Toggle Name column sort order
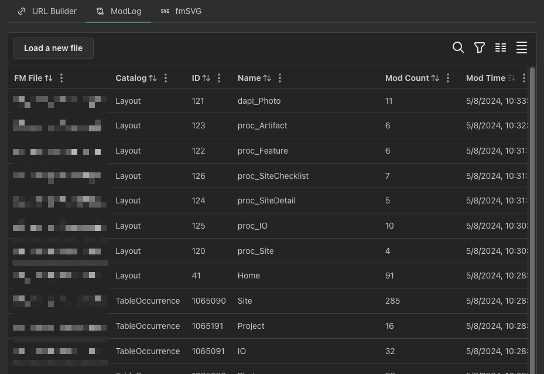544x374 pixels. click(x=267, y=78)
